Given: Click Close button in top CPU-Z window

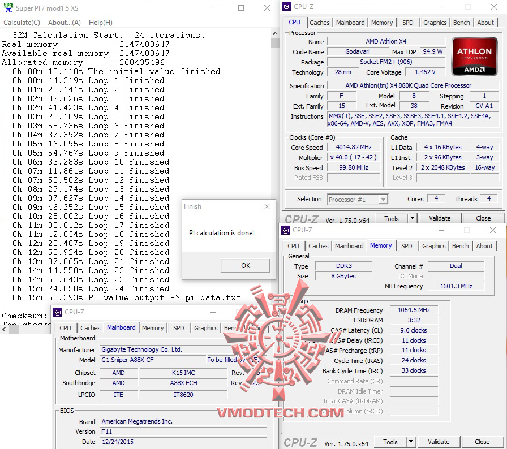Looking at the screenshot, I should point(483,219).
